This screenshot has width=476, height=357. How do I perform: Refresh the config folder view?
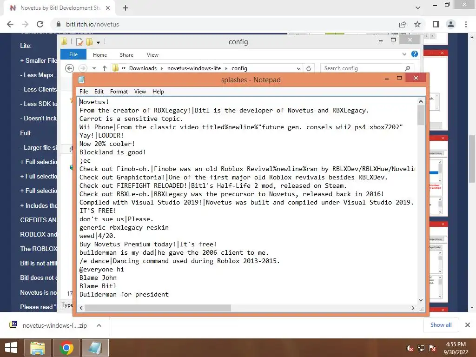coord(309,68)
